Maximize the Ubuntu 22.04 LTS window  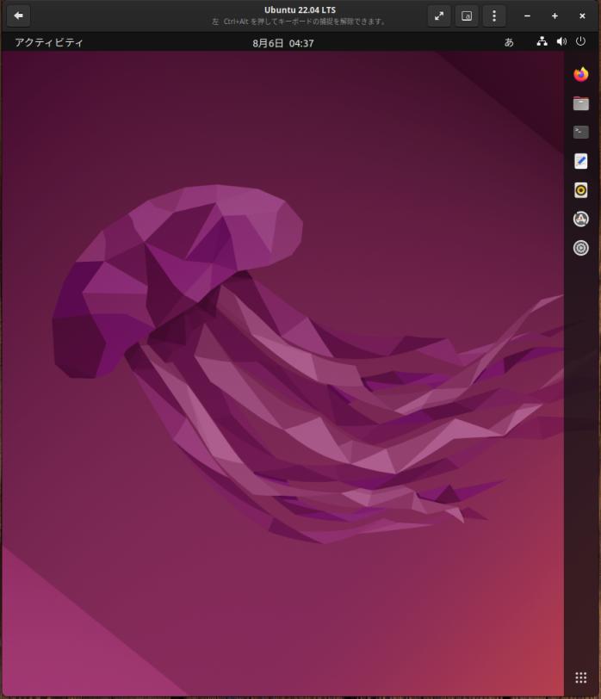(555, 16)
